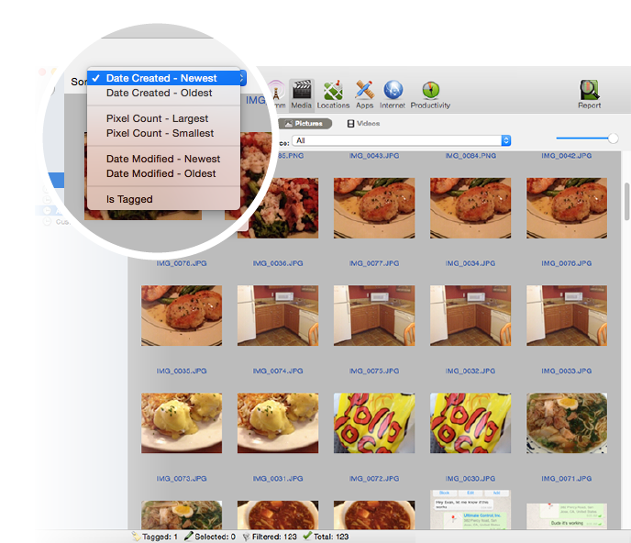Select the thumbnail under IMG_0084.PNG

(470, 208)
